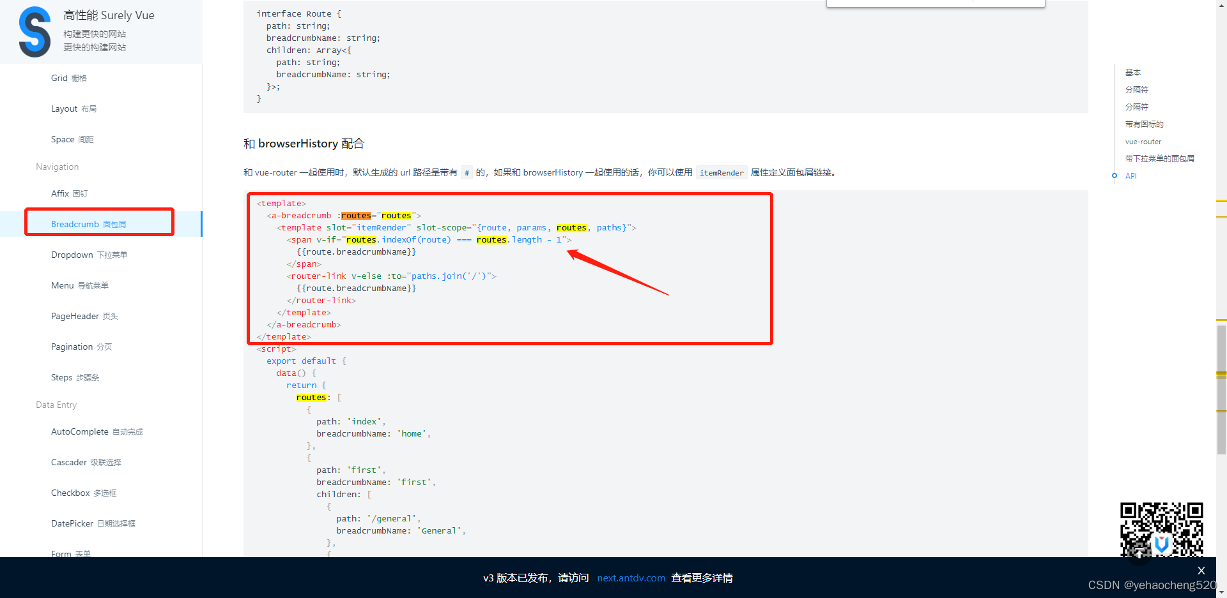Viewport: 1227px width, 598px height.
Task: Click the Data Entry group label
Action: (x=56, y=405)
